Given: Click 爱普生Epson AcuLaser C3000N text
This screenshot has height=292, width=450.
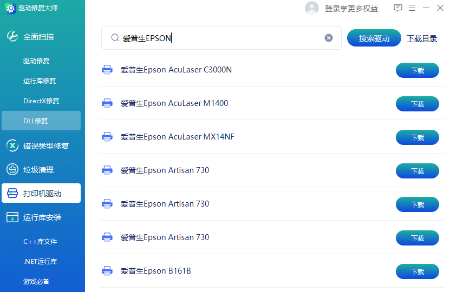Looking at the screenshot, I should point(176,70).
